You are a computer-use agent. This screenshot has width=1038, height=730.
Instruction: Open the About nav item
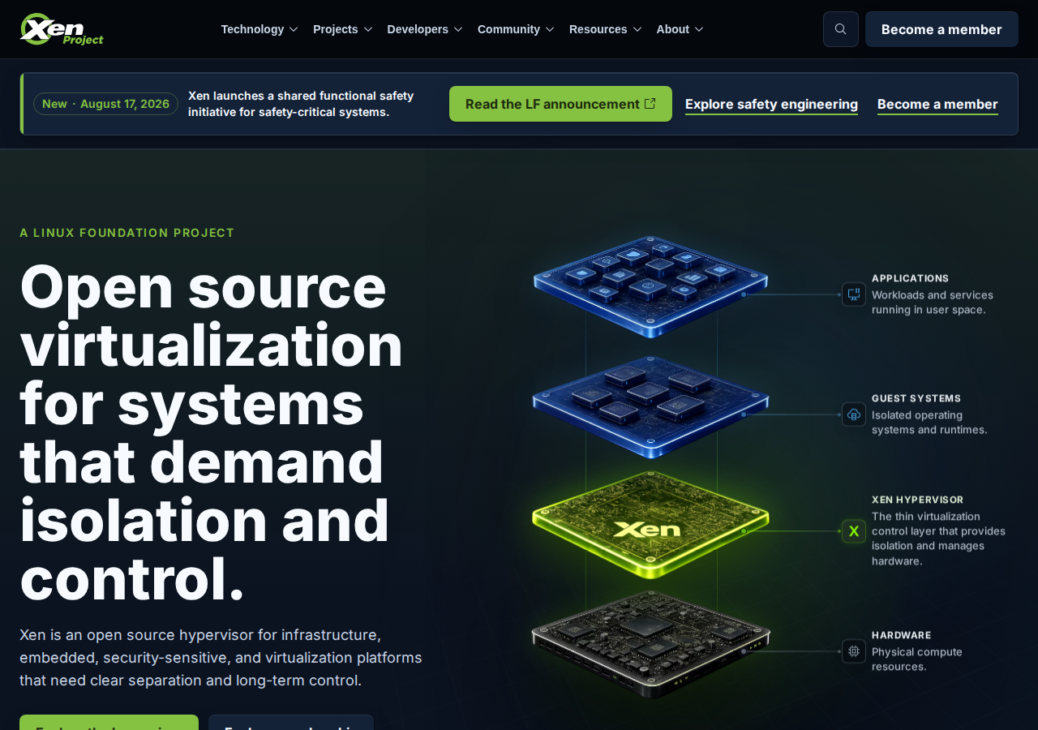pyautogui.click(x=680, y=29)
